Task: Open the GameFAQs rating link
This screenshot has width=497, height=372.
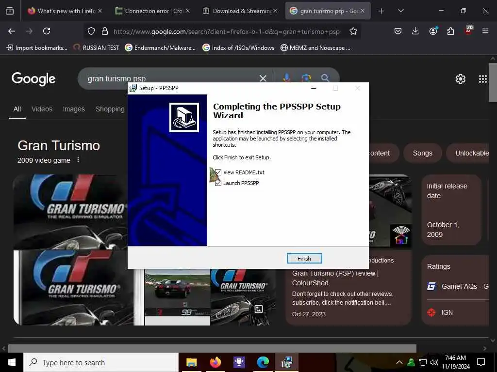Action: [458, 286]
